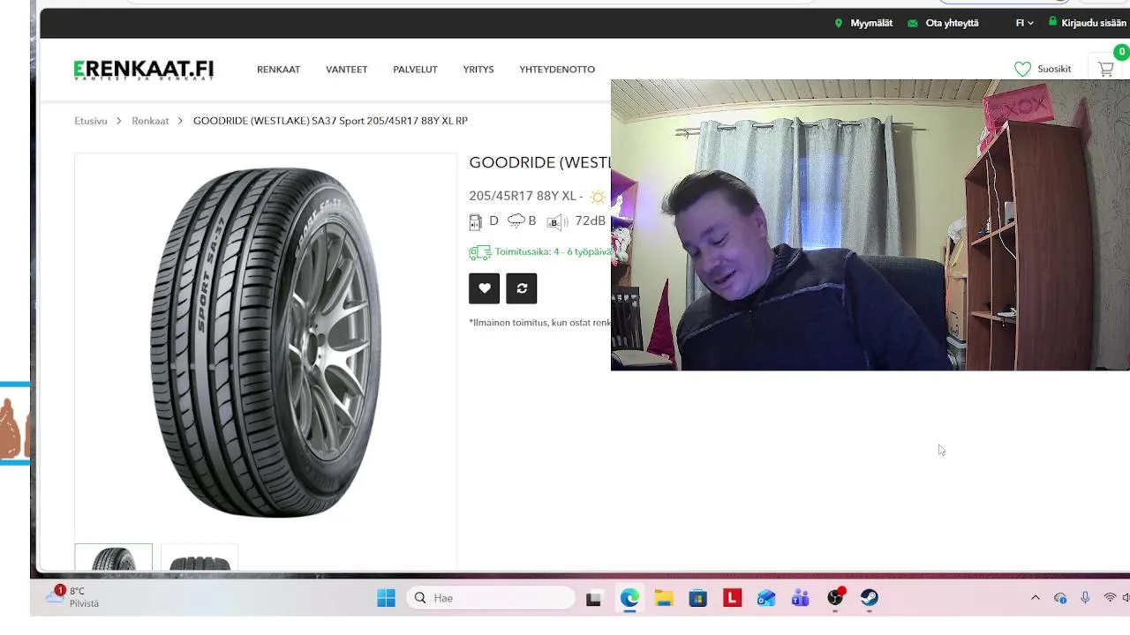Click the erenkaat.fi logo
The width and height of the screenshot is (1130, 635).
pos(143,70)
